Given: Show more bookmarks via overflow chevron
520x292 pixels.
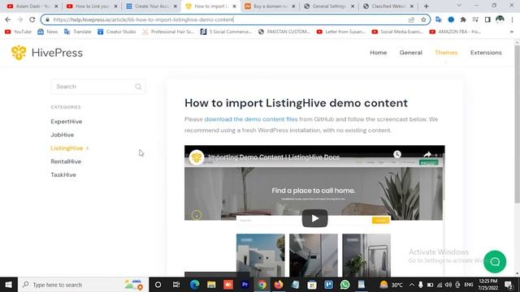Looking at the screenshot, I should (512, 32).
